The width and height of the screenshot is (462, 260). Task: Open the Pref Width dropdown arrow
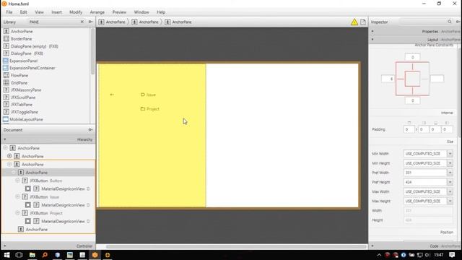tap(450, 173)
